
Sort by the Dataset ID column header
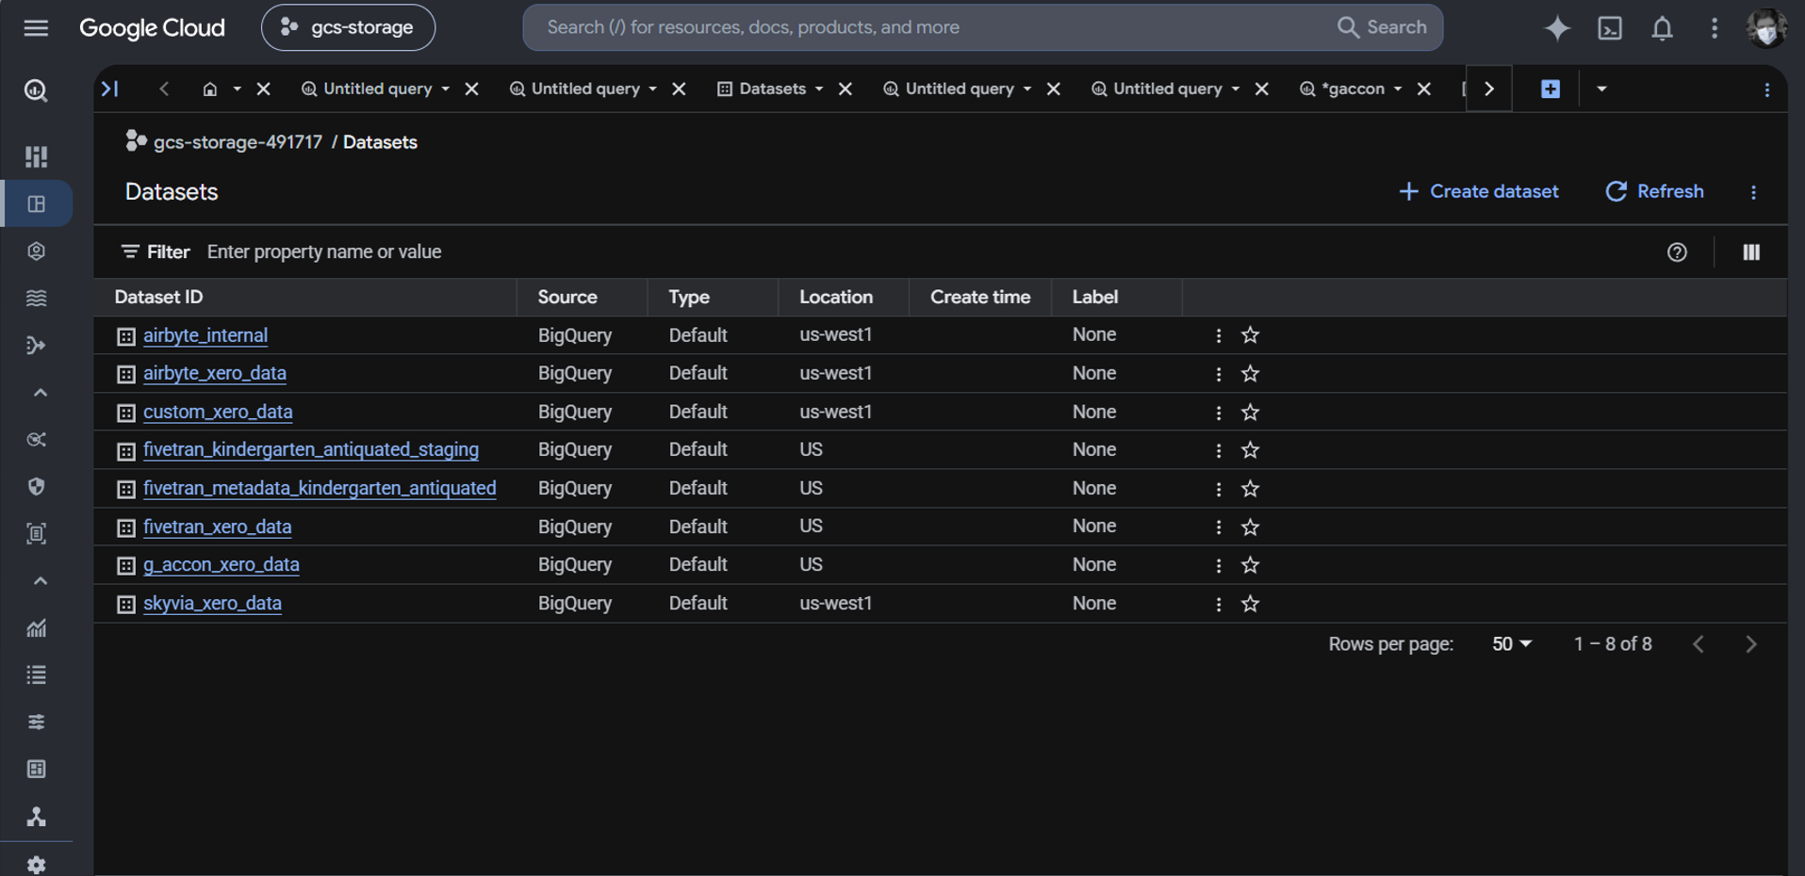click(158, 297)
